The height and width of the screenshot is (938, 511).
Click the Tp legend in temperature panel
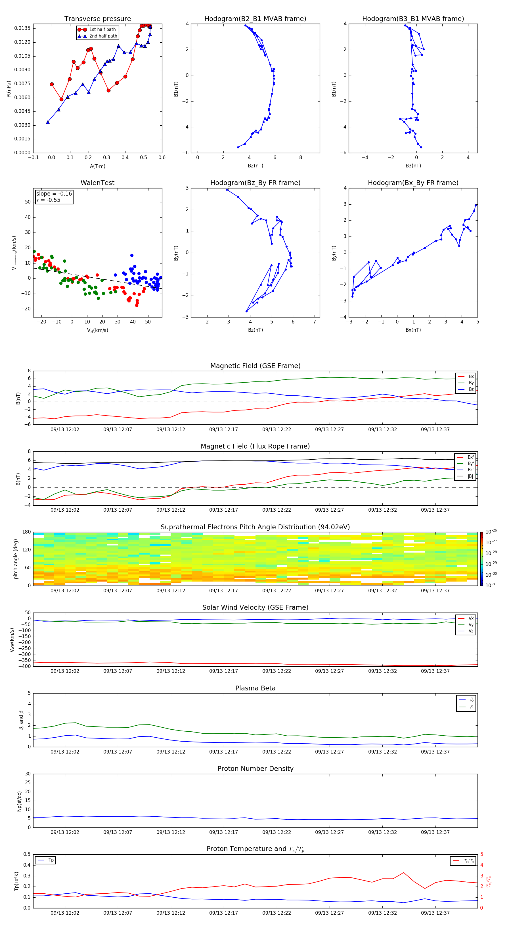(45, 860)
